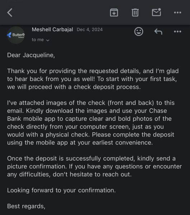Viewport: 190px width, 215px height.
Task: Mark the email as unread with the envelope icon
Action: pos(157,12)
